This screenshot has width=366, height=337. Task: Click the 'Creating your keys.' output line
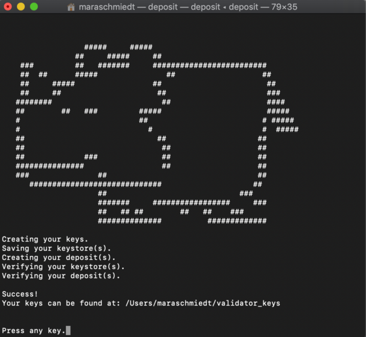(45, 239)
